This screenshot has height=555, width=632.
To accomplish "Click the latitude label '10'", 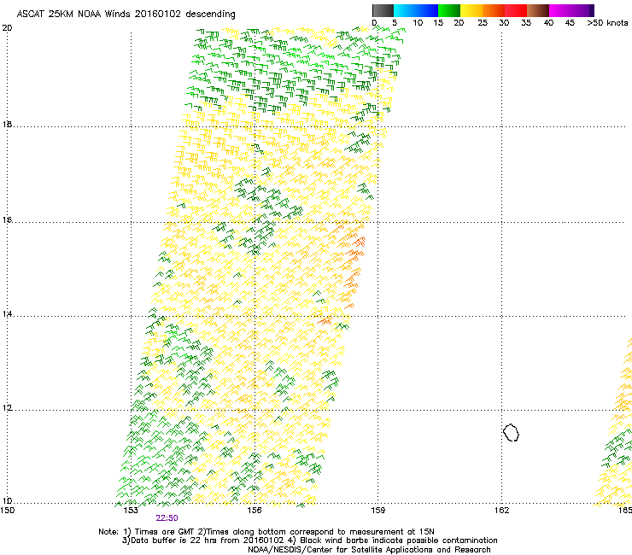I will [x=7, y=501].
